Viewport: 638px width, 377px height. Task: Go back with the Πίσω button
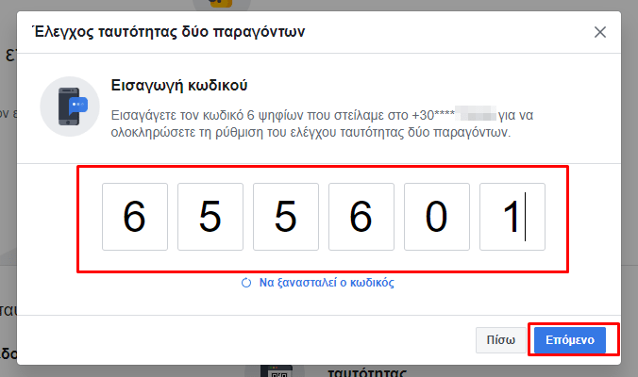(x=501, y=340)
